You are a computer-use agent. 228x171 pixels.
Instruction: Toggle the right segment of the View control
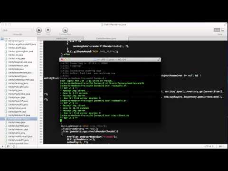pyautogui.click(x=223, y=30)
